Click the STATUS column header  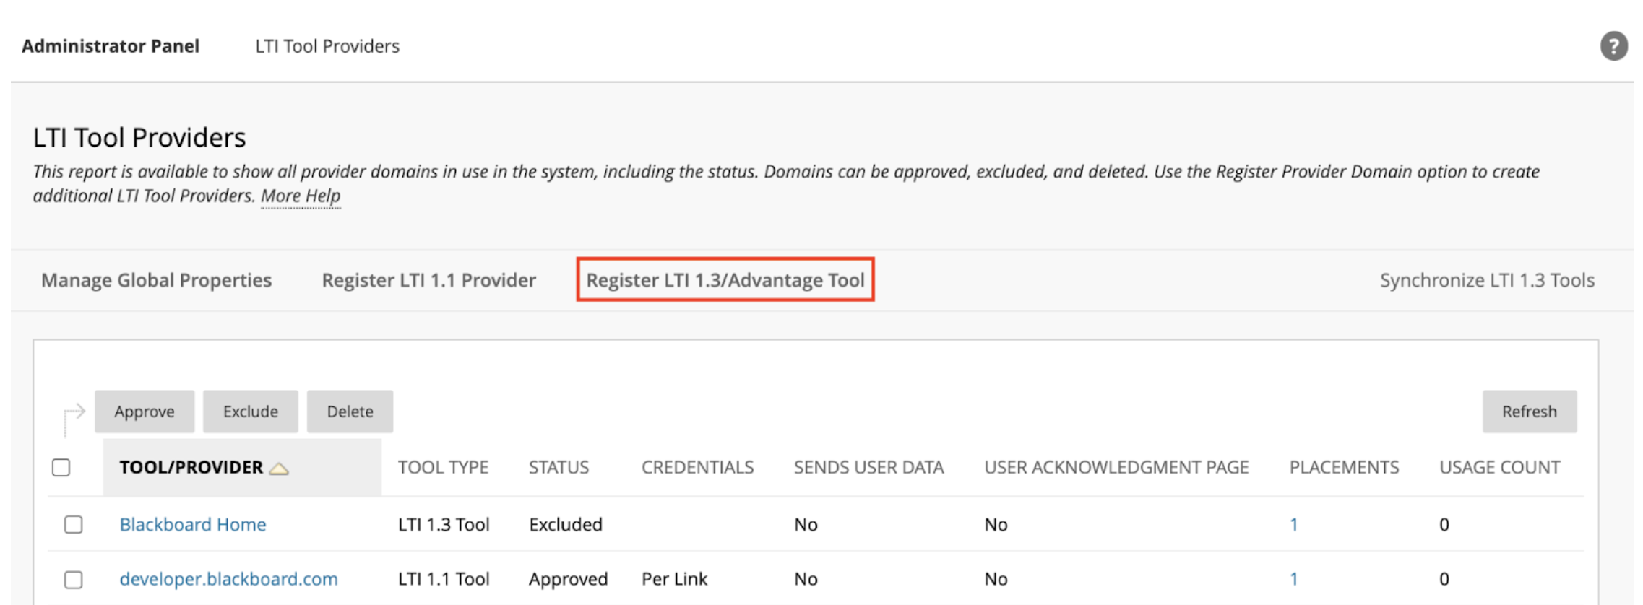559,468
